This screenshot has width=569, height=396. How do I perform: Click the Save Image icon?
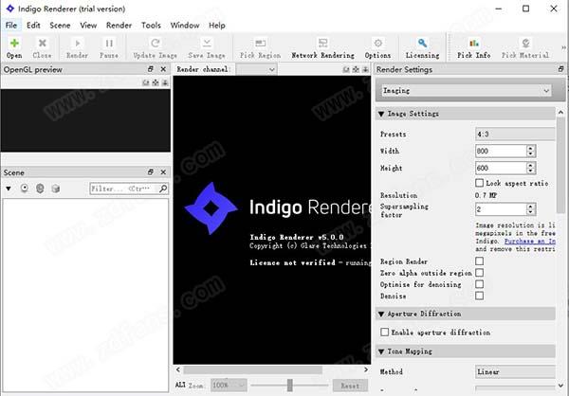(x=207, y=48)
